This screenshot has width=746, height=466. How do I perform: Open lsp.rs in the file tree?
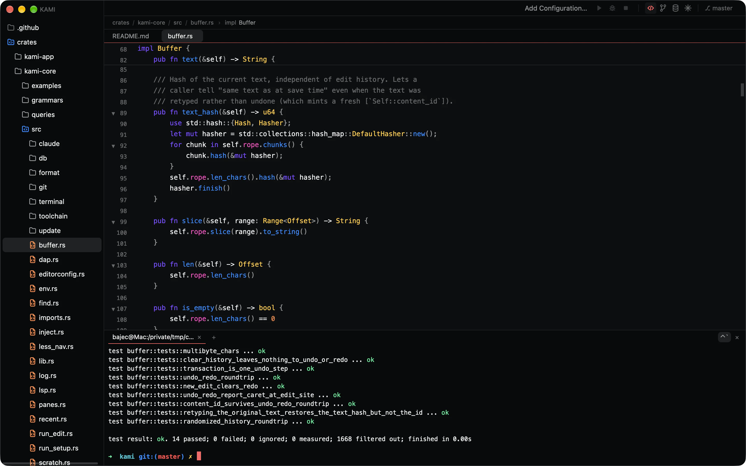(52, 390)
